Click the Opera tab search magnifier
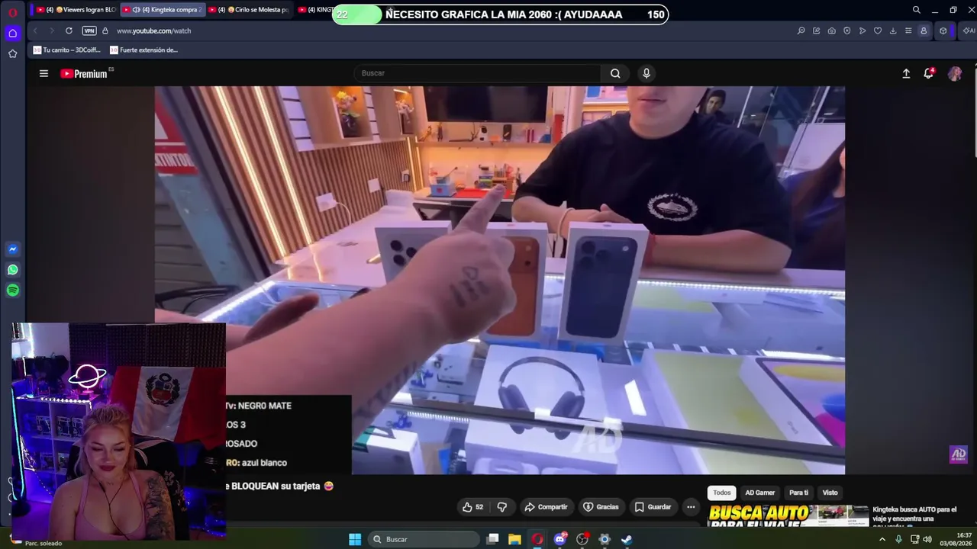 pyautogui.click(x=916, y=10)
